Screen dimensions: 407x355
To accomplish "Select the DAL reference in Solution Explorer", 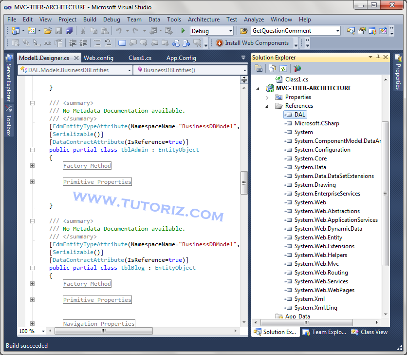I will pos(296,114).
